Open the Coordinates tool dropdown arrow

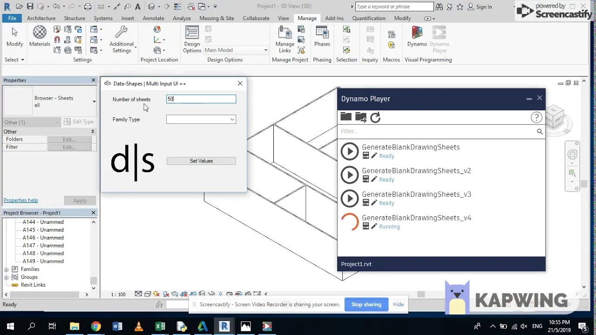[164, 40]
